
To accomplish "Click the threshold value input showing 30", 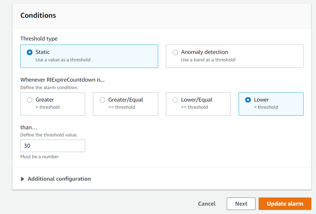I will [x=52, y=145].
